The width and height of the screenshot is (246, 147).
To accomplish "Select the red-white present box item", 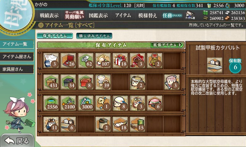I will click(120, 61).
